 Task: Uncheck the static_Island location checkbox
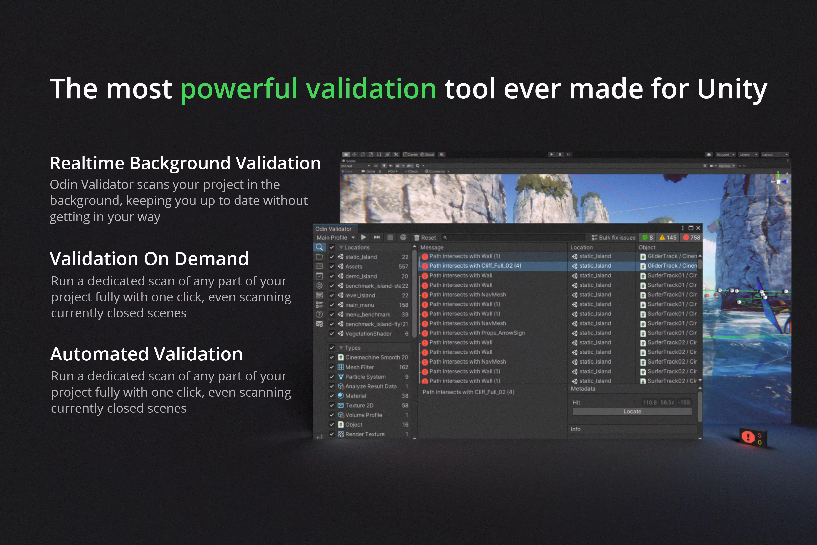[332, 257]
